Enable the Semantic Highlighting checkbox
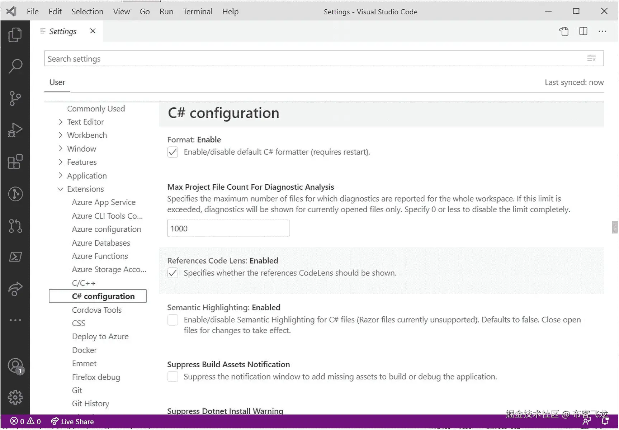 click(x=173, y=320)
